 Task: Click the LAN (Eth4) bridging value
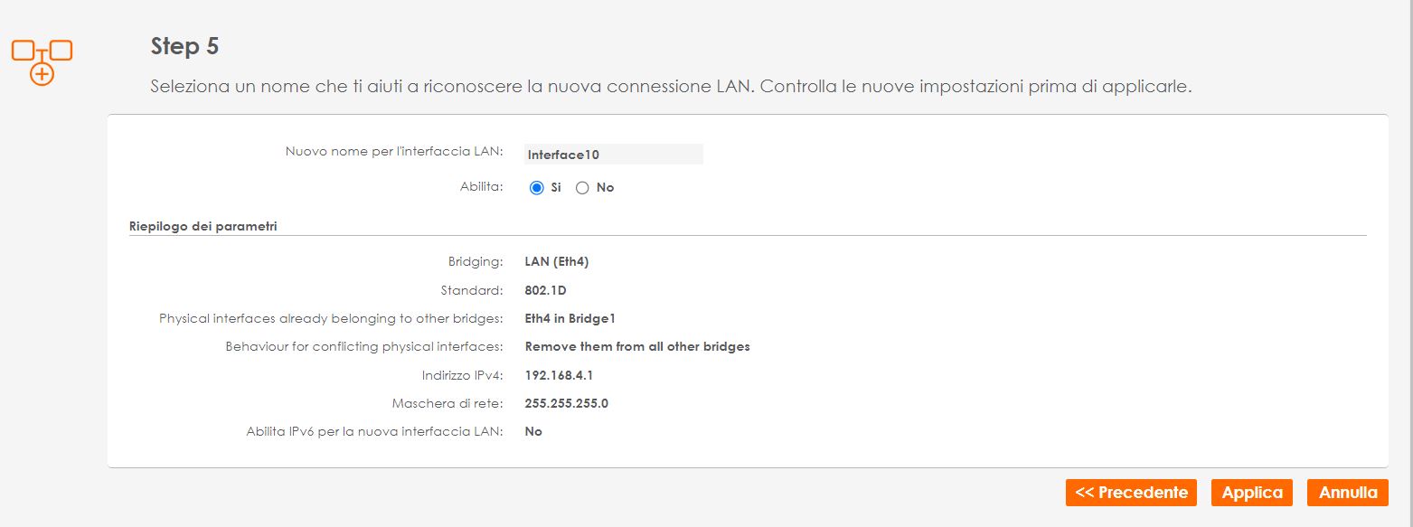click(557, 262)
